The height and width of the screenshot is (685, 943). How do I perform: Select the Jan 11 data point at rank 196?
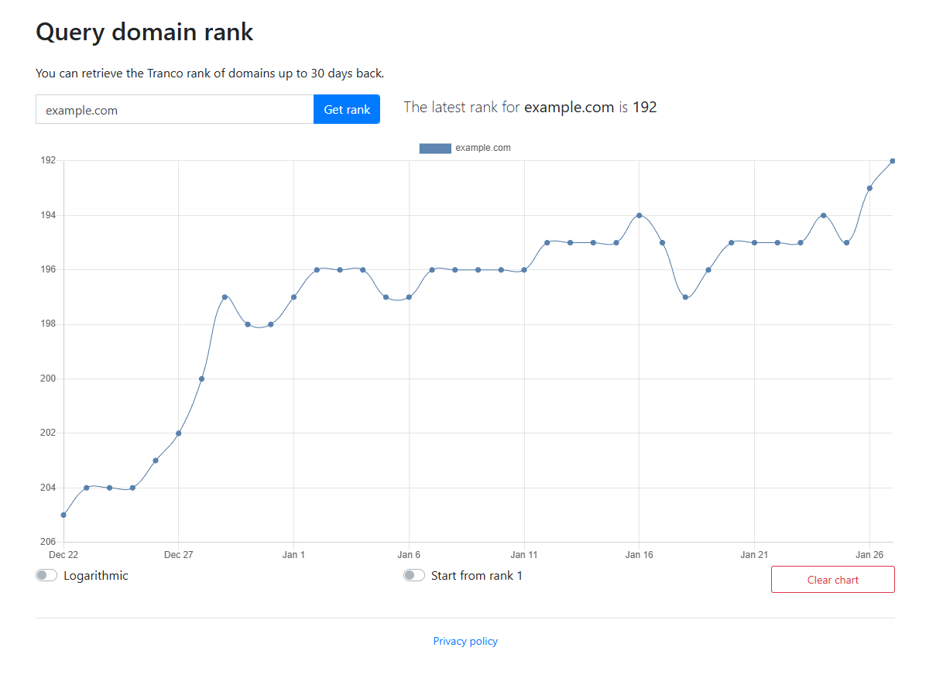point(524,270)
